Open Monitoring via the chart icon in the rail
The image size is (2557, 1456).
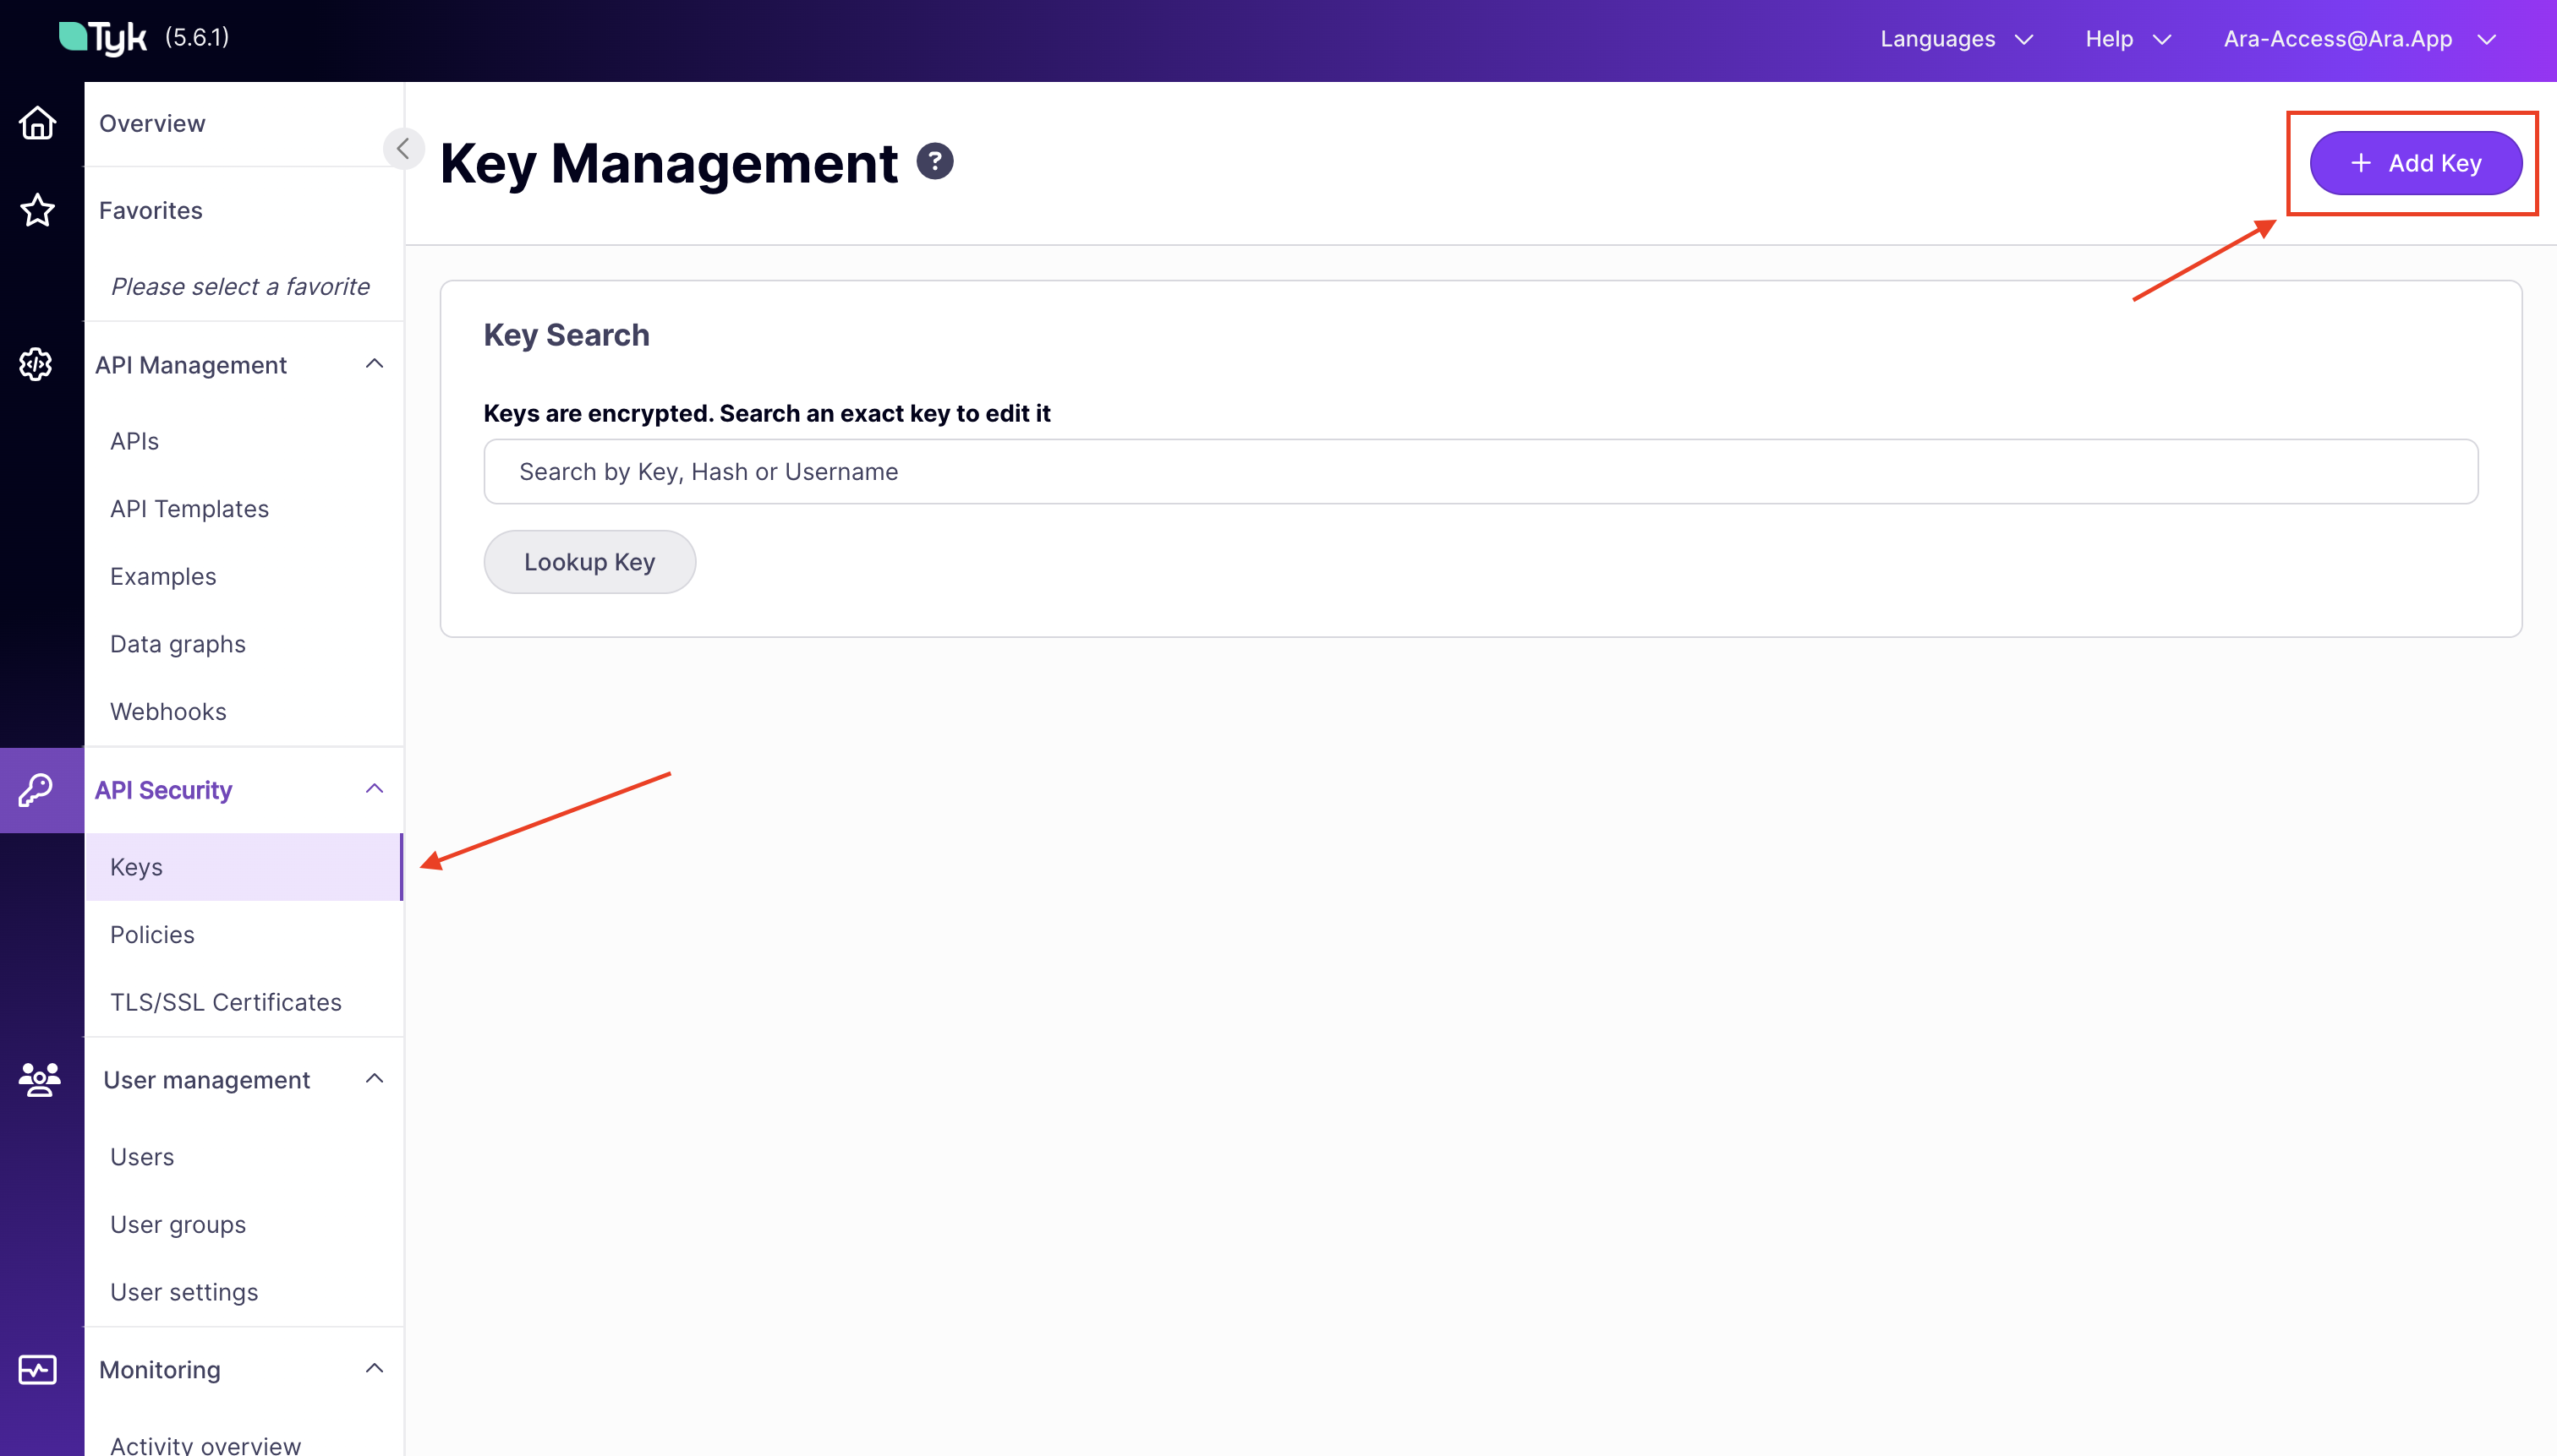pyautogui.click(x=38, y=1369)
